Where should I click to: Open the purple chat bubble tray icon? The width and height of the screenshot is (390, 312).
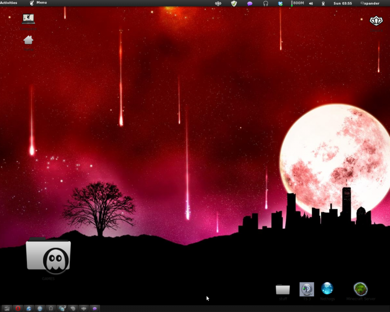coord(250,3)
